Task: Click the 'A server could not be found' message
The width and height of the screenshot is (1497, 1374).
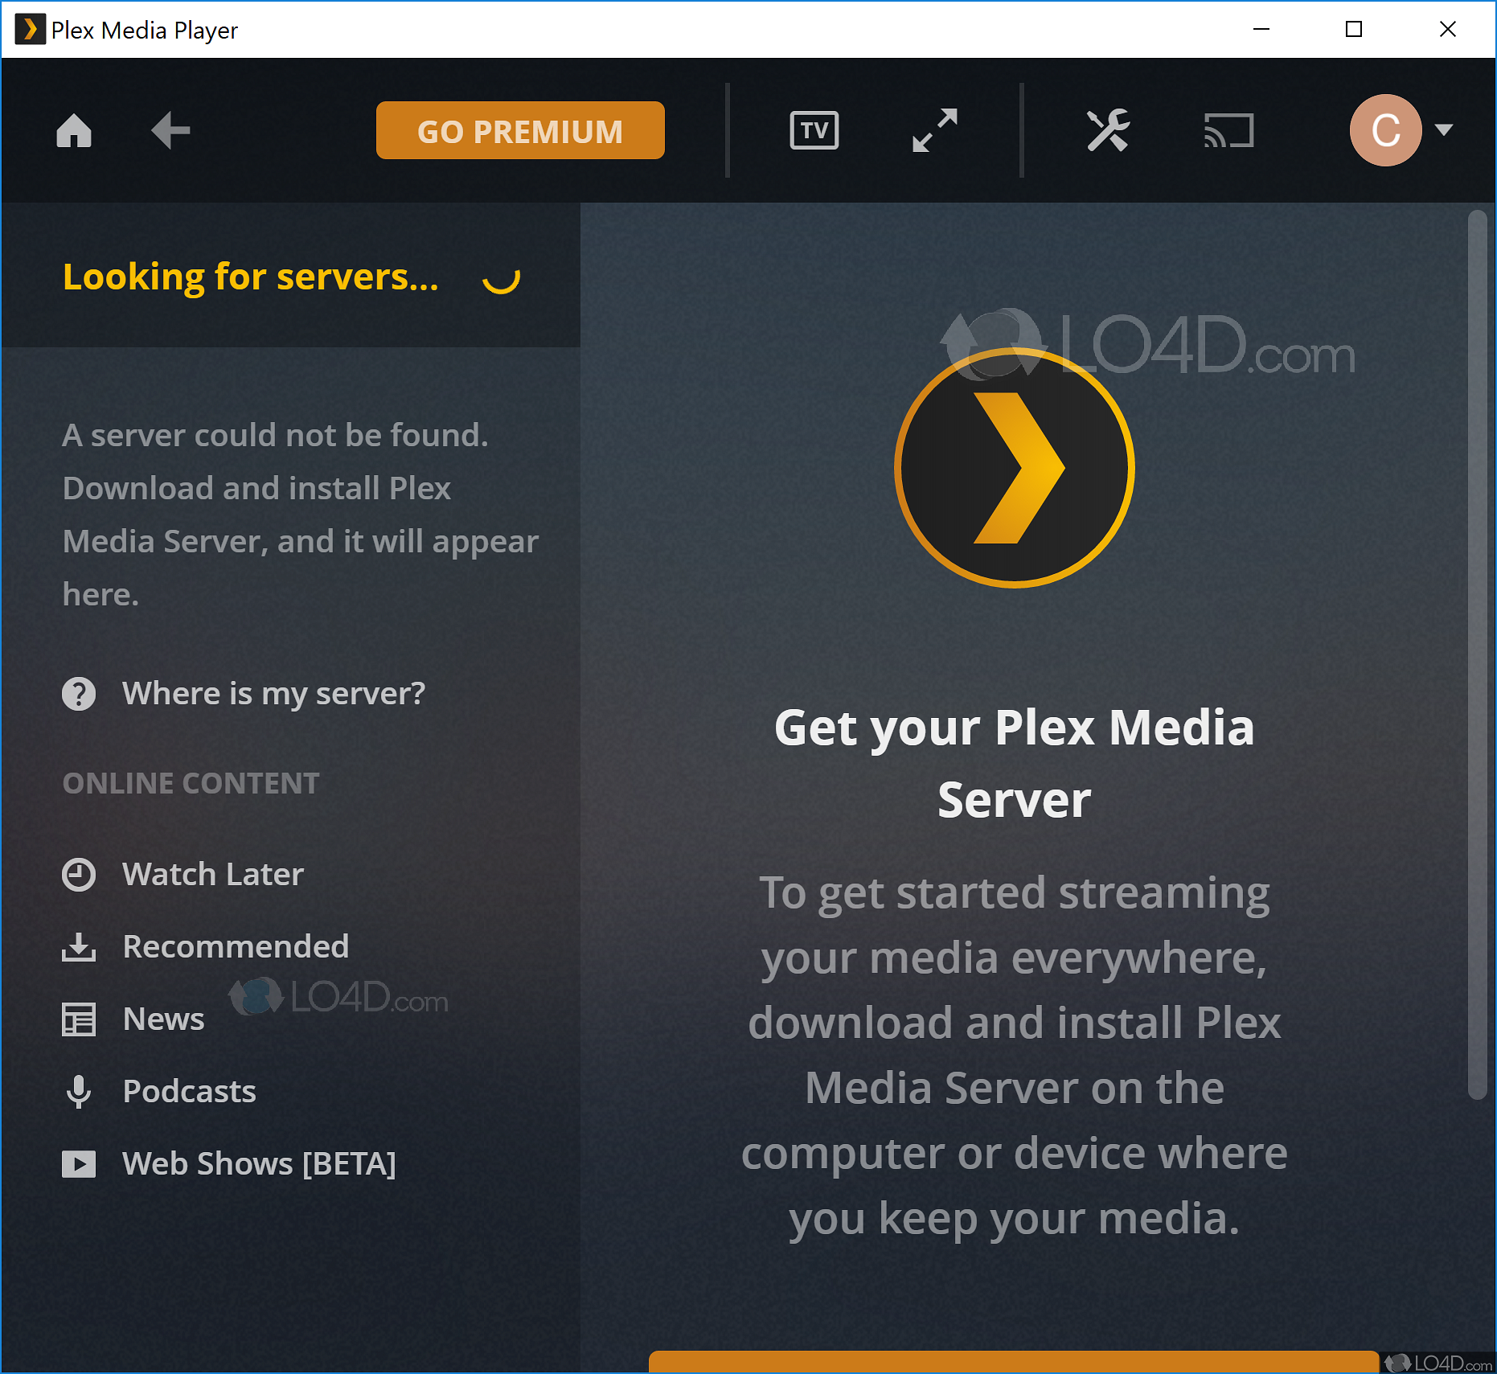Action: tap(301, 515)
